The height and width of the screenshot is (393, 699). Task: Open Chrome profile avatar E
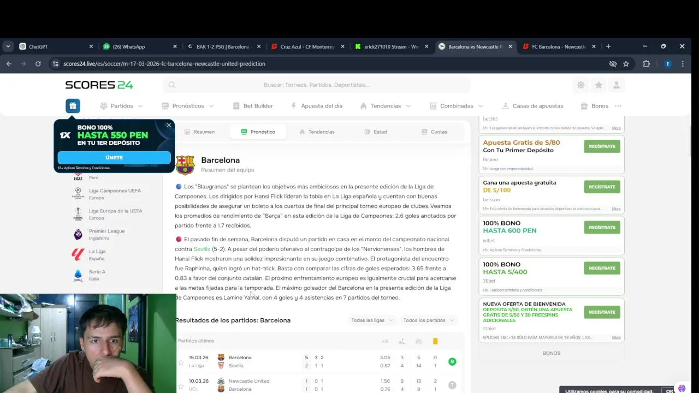(x=667, y=64)
